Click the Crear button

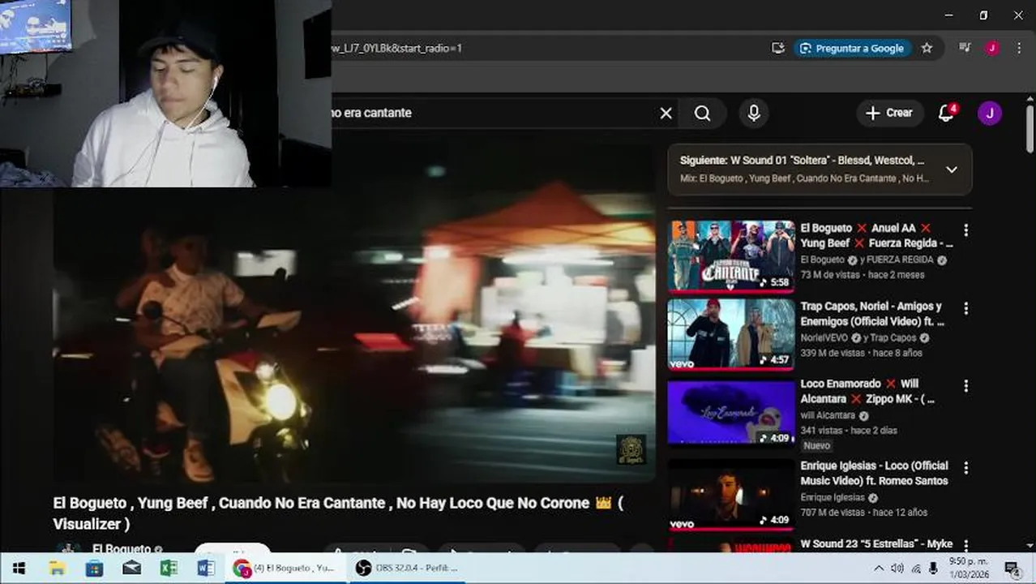889,113
